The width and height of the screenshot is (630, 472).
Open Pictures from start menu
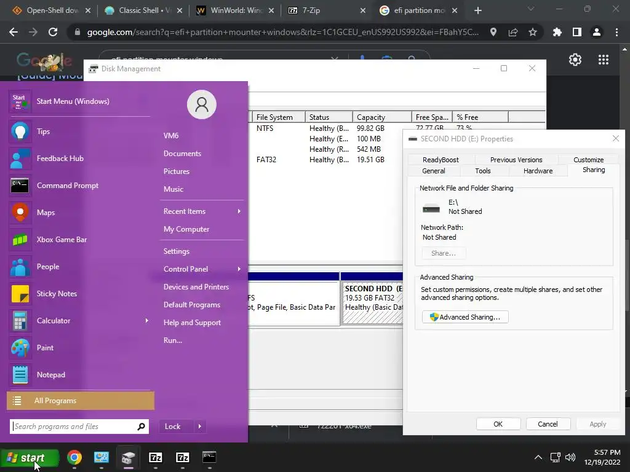[177, 171]
